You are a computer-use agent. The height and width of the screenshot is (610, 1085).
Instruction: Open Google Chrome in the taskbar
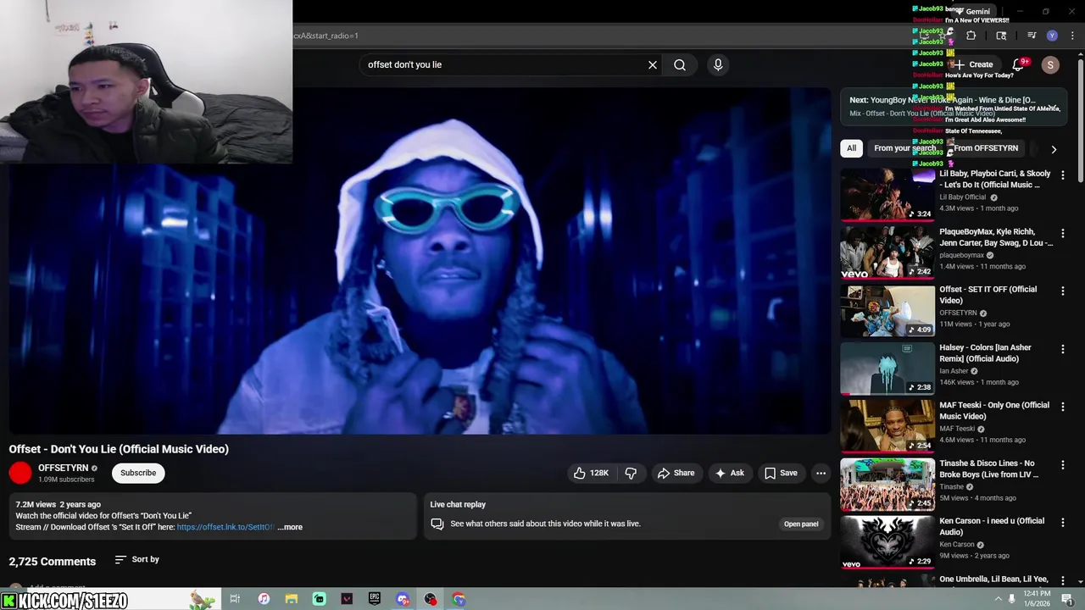[x=459, y=599]
